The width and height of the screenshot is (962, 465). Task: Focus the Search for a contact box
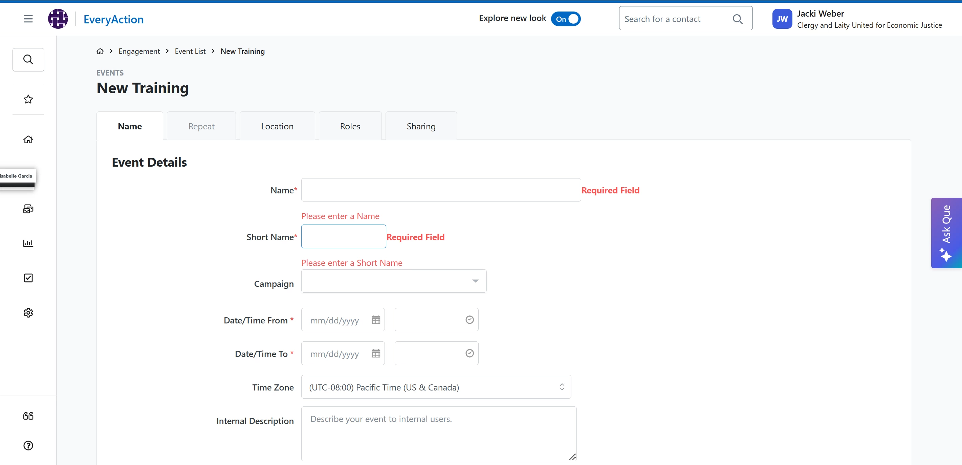676,19
